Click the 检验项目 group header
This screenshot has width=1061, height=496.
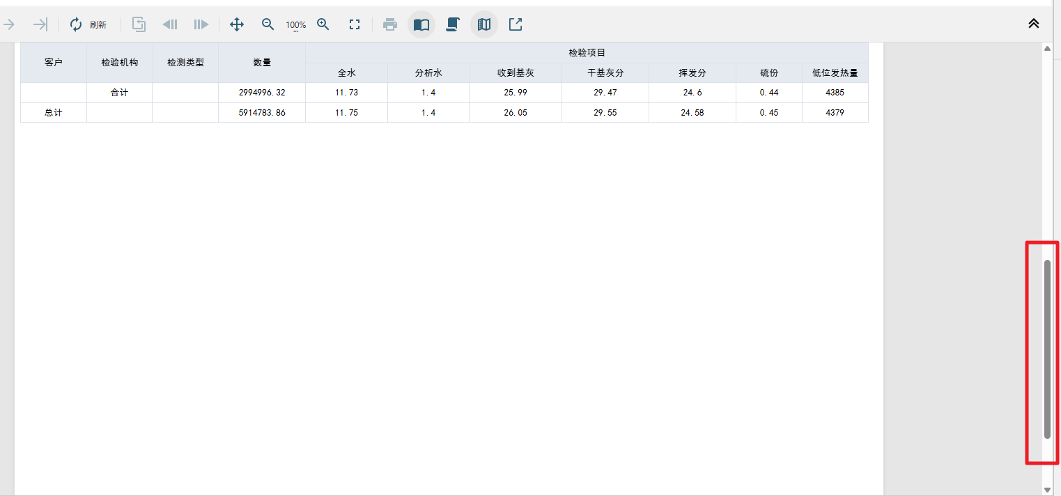587,53
